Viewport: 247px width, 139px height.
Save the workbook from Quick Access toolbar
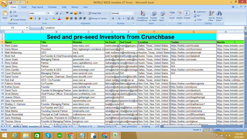point(11,2)
